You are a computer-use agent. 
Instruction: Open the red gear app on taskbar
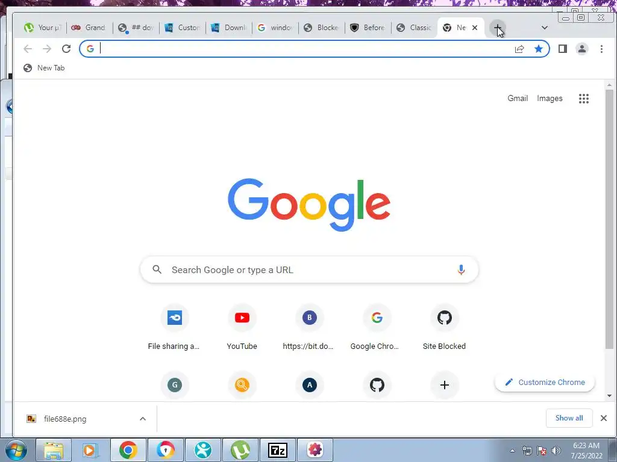pos(315,450)
